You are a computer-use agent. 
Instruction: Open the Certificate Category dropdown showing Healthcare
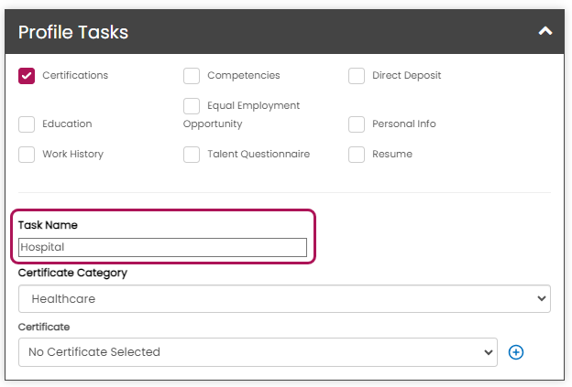pyautogui.click(x=284, y=299)
